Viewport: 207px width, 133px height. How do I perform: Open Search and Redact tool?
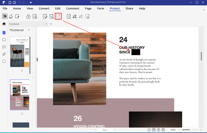click(51, 16)
